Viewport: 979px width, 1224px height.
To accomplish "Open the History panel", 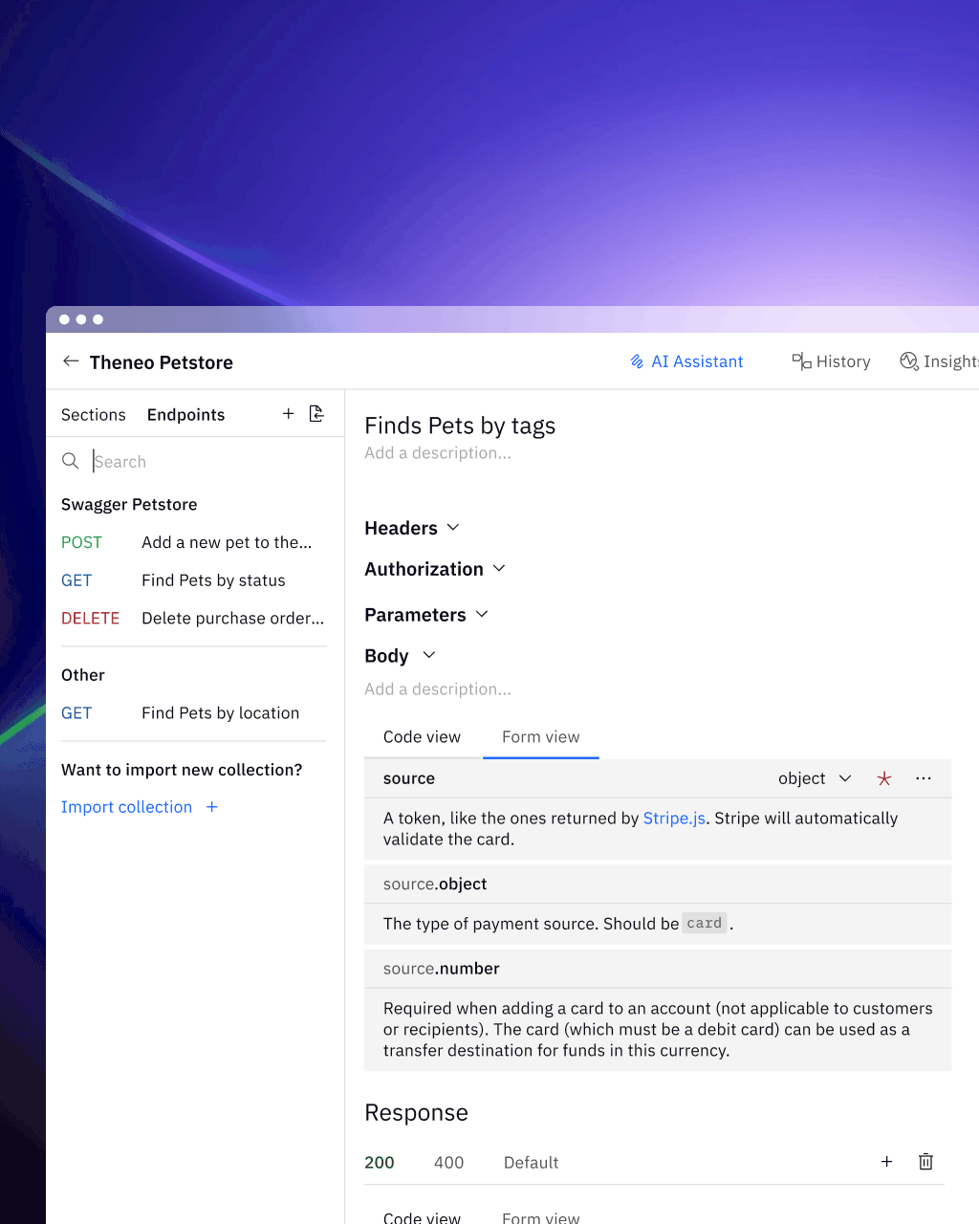I will (x=831, y=361).
